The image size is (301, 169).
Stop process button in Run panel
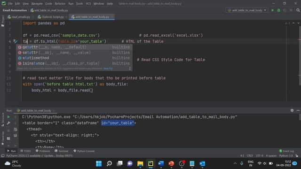pos(8,131)
